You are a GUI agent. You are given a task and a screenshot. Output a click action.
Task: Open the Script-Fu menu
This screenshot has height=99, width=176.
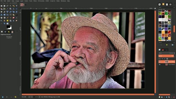point(53,1)
